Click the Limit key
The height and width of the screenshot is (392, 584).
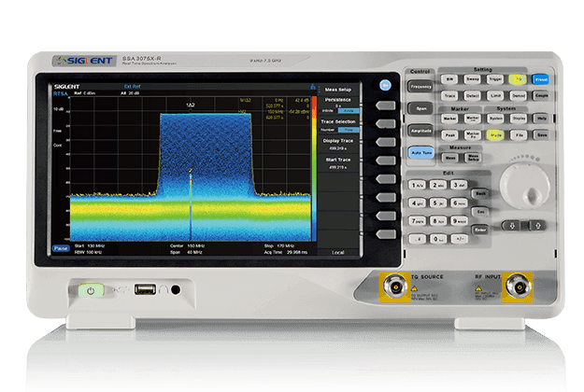[x=495, y=95]
